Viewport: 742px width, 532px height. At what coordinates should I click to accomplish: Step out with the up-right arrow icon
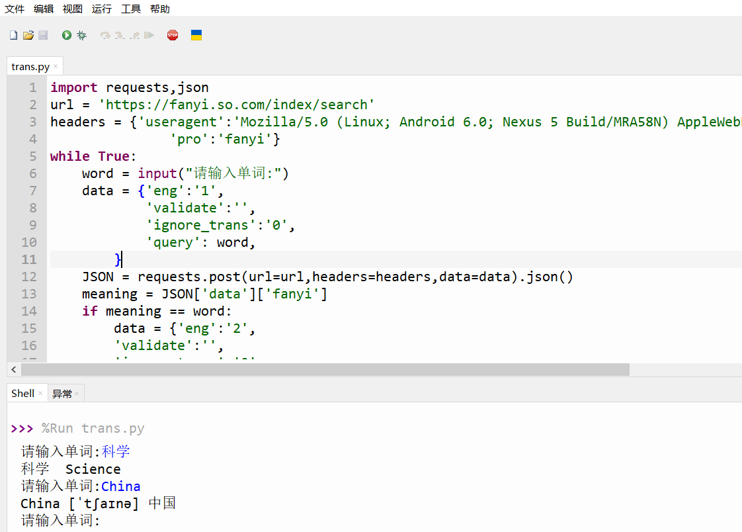(135, 35)
